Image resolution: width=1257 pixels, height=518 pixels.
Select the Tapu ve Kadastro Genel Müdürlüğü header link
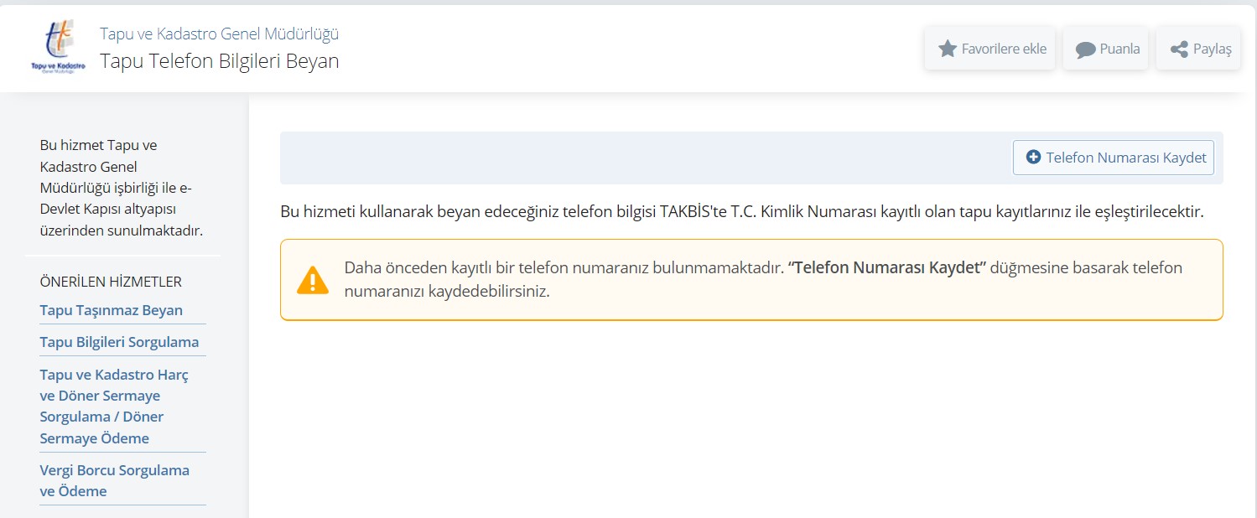pos(219,33)
